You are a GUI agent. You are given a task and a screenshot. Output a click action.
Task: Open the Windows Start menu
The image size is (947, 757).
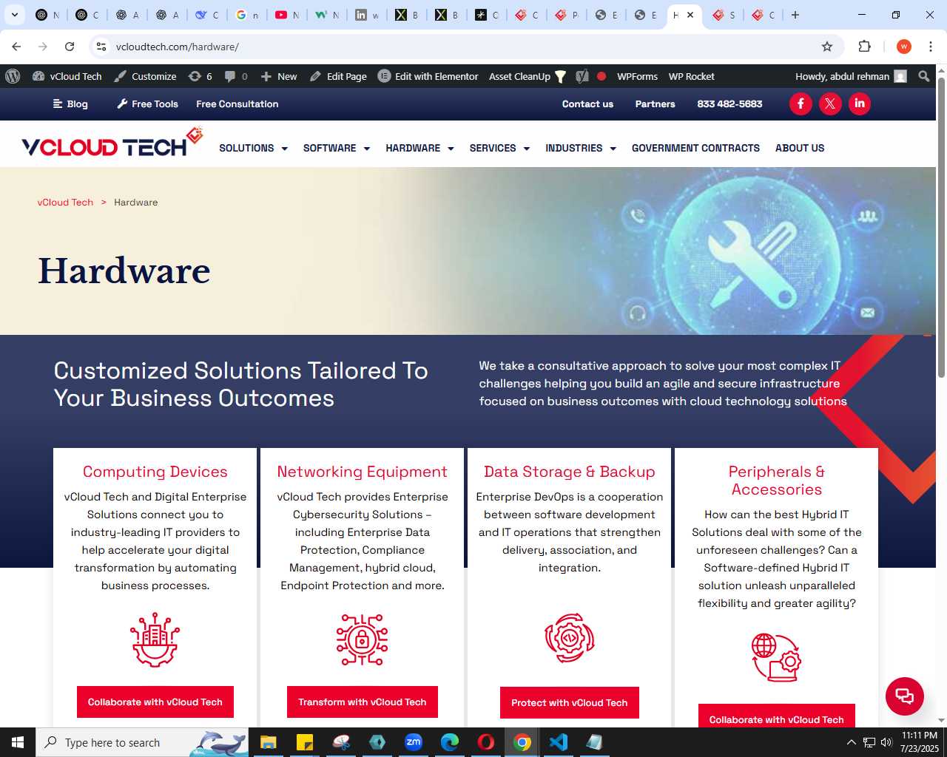(x=18, y=742)
